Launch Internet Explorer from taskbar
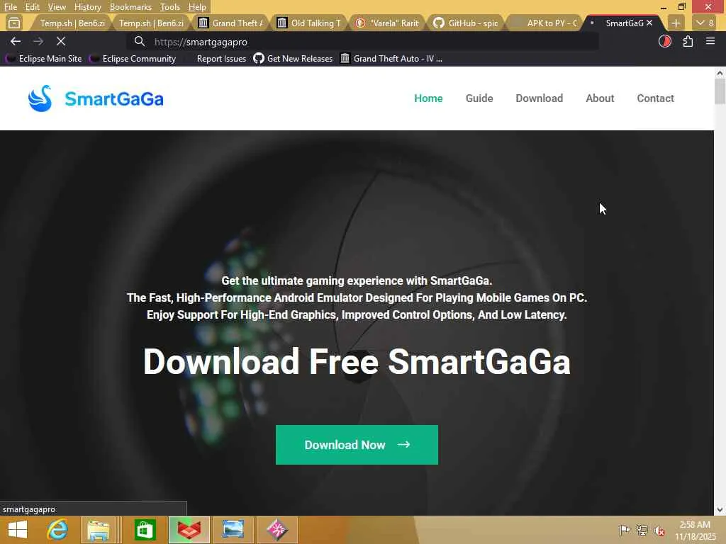 (57, 530)
